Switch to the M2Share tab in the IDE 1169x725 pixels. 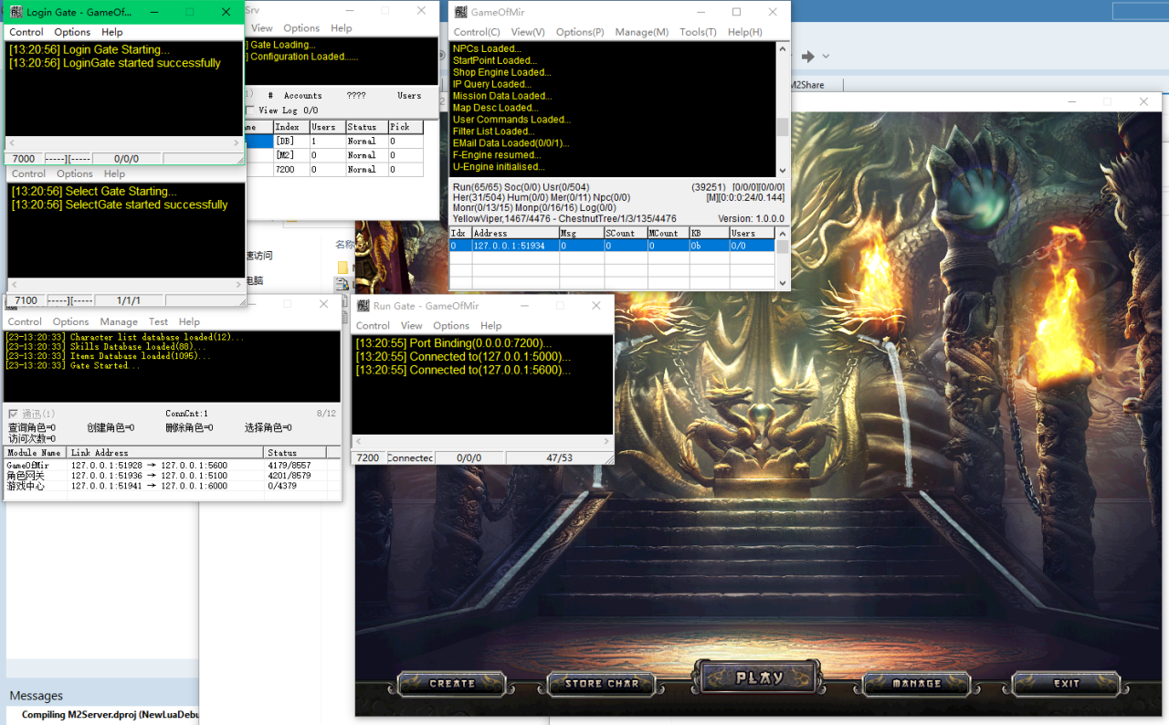pos(807,85)
